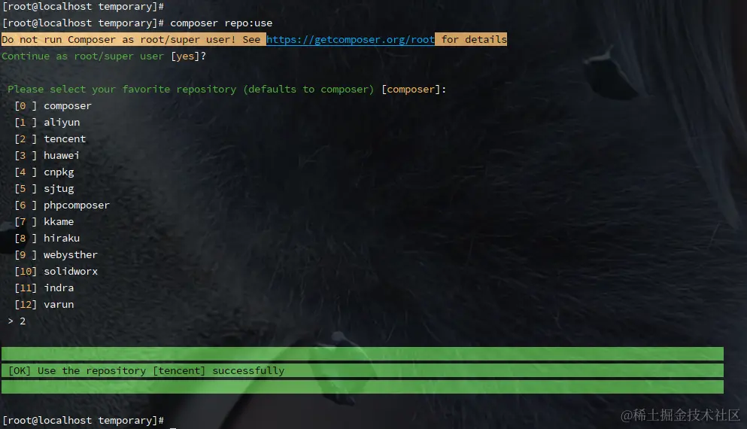Select the '[5 ] sjtug' repository row
Screen dimensions: 747x429
point(44,189)
